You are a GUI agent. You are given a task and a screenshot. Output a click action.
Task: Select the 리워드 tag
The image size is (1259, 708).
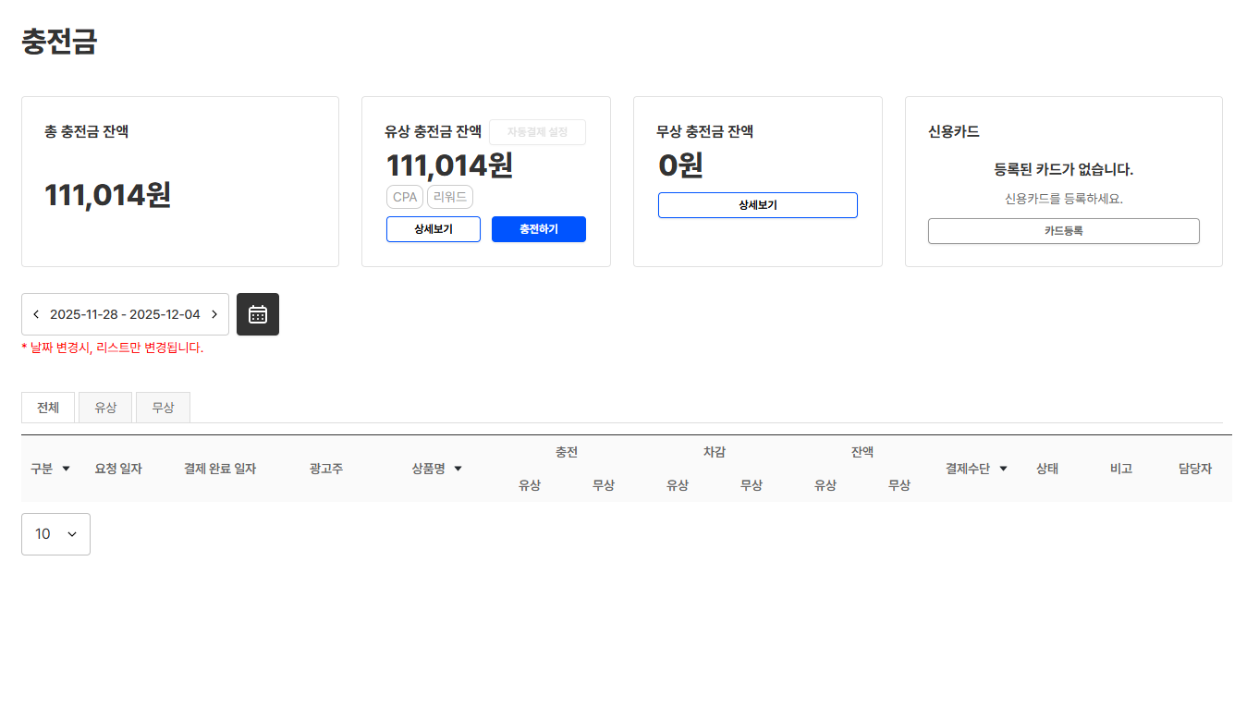[x=450, y=197]
